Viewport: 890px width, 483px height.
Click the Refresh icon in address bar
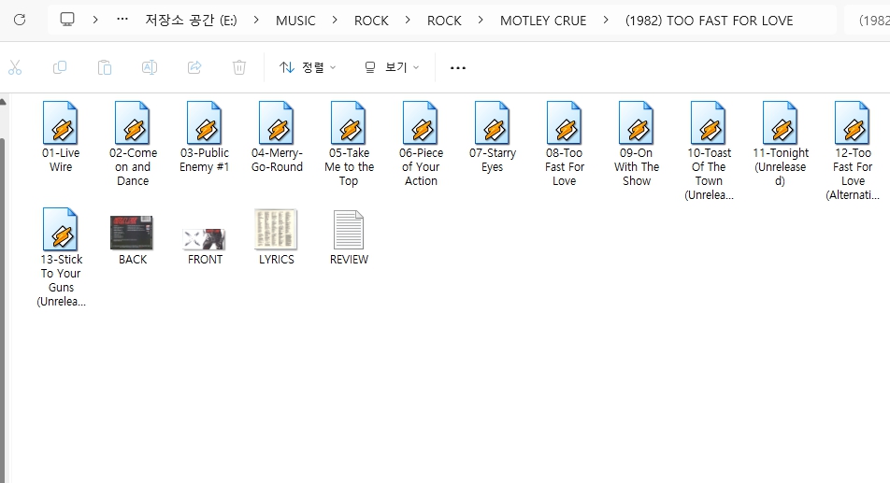pos(20,20)
